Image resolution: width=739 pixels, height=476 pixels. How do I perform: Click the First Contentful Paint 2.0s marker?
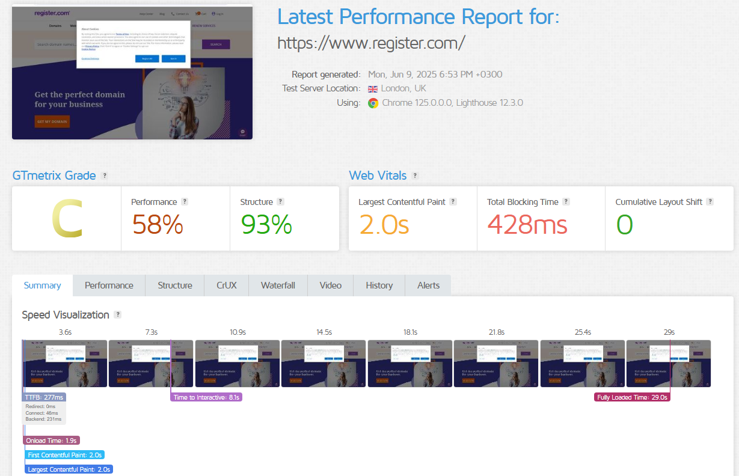(65, 455)
